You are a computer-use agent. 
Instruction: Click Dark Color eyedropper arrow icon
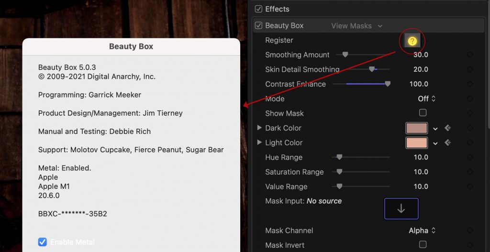coord(448,128)
